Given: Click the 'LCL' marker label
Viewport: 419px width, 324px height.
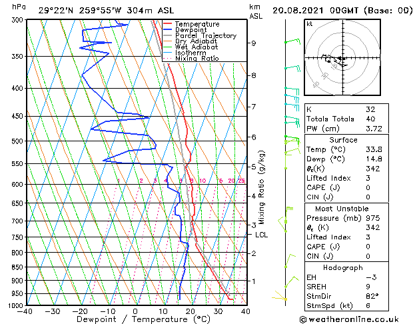Looking at the screenshot, I should (x=261, y=235).
